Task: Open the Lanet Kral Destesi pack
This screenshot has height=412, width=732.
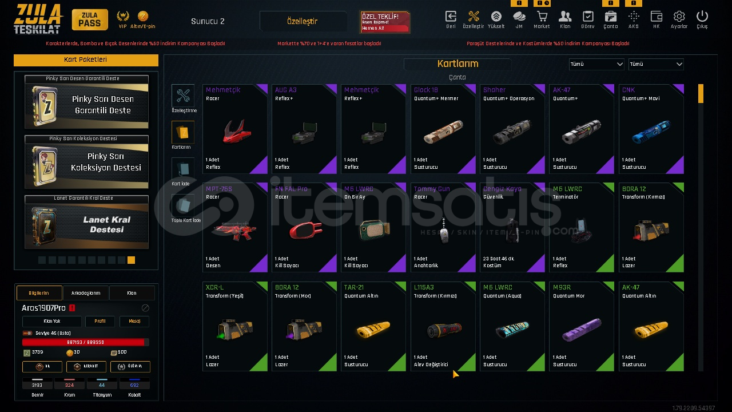Action: pos(86,224)
